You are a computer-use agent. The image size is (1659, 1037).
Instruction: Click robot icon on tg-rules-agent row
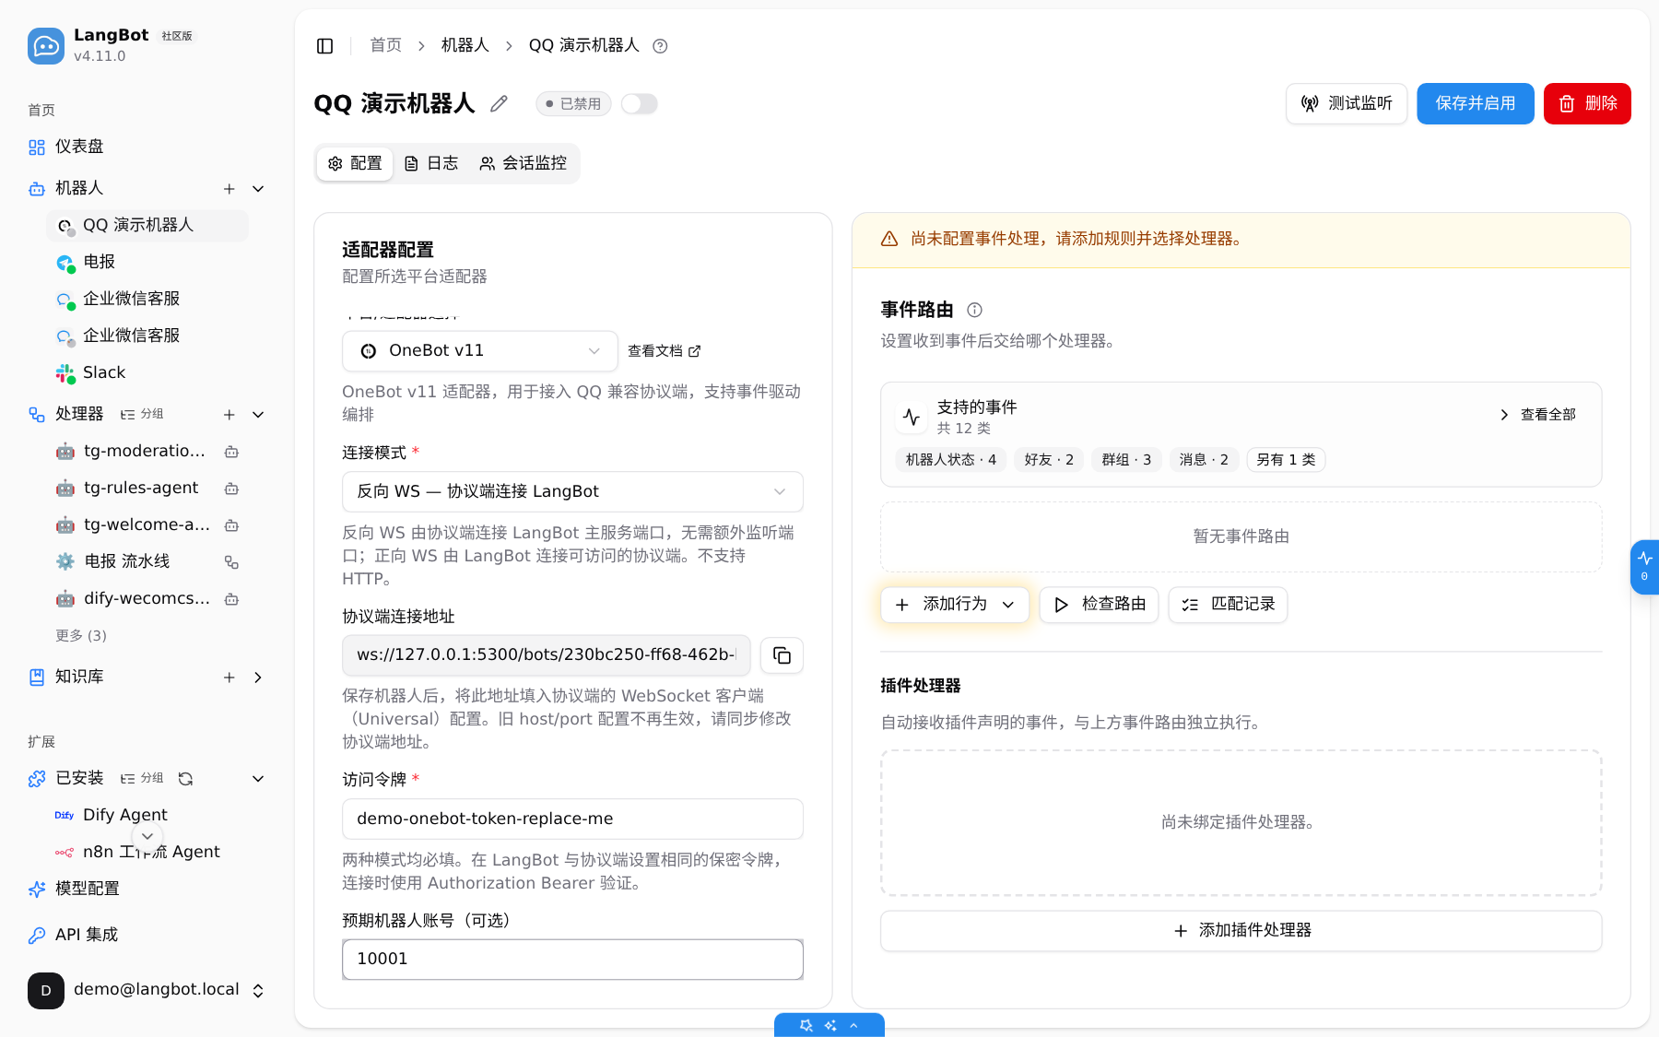tap(232, 489)
